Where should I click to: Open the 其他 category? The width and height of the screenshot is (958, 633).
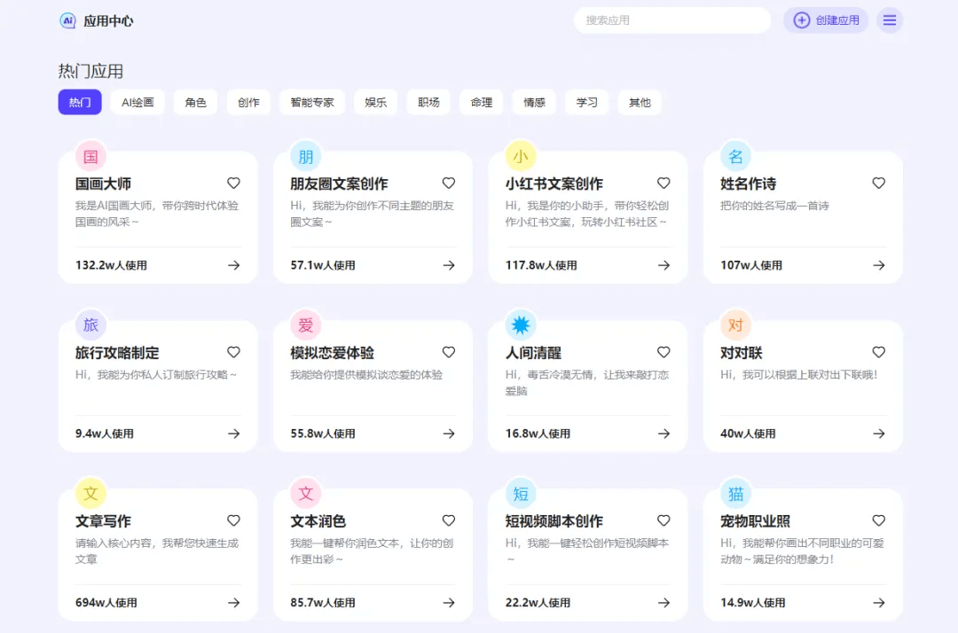(639, 102)
